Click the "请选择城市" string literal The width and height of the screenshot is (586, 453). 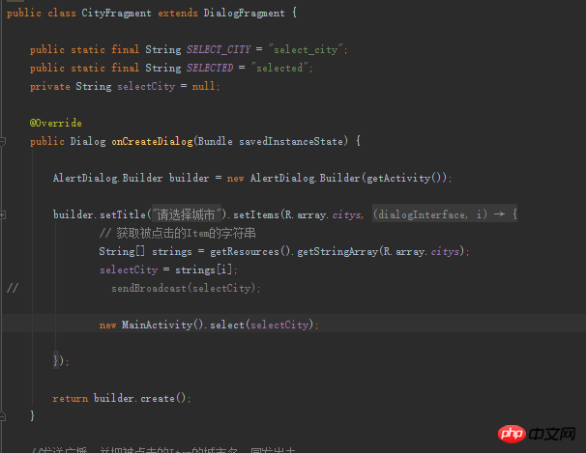pyautogui.click(x=187, y=214)
